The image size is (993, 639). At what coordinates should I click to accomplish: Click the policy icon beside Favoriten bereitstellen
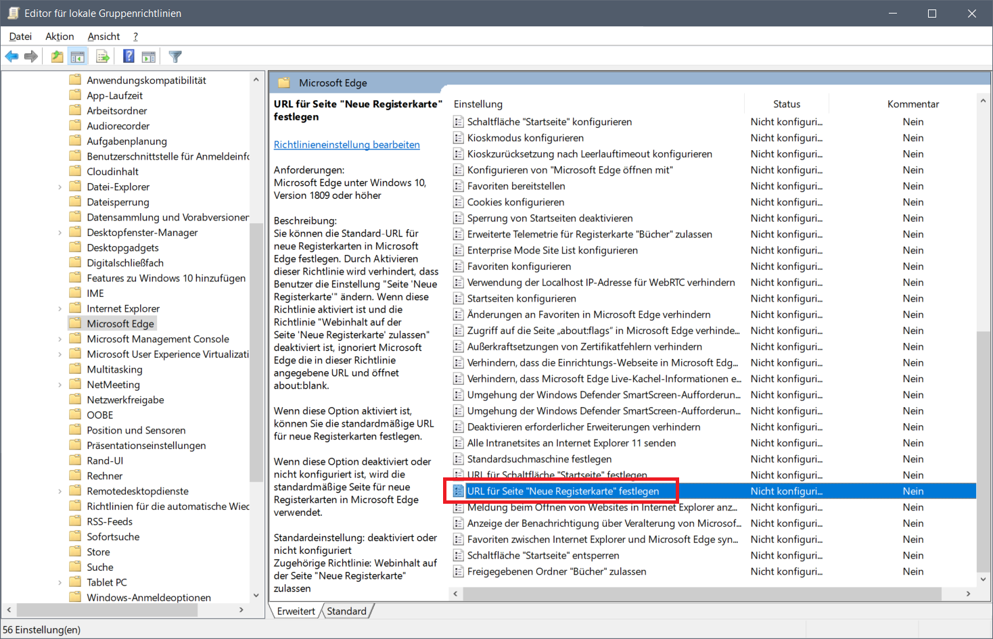pos(459,186)
